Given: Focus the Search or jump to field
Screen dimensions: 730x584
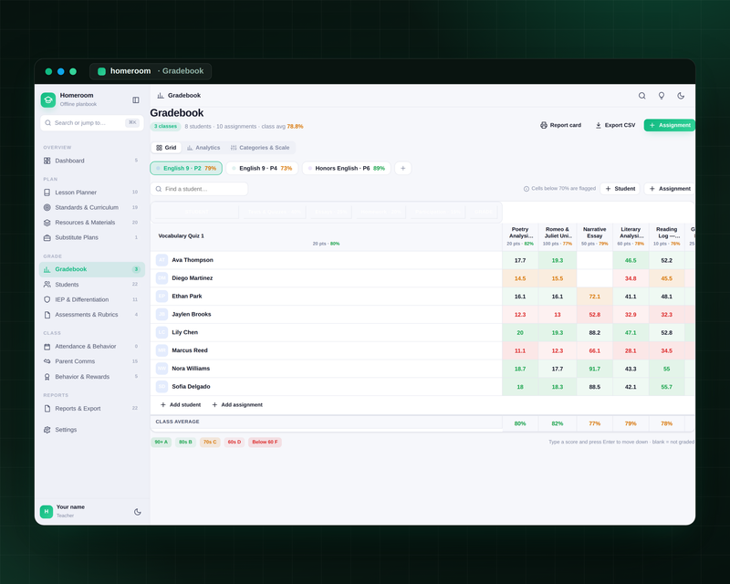Looking at the screenshot, I should pyautogui.click(x=92, y=122).
